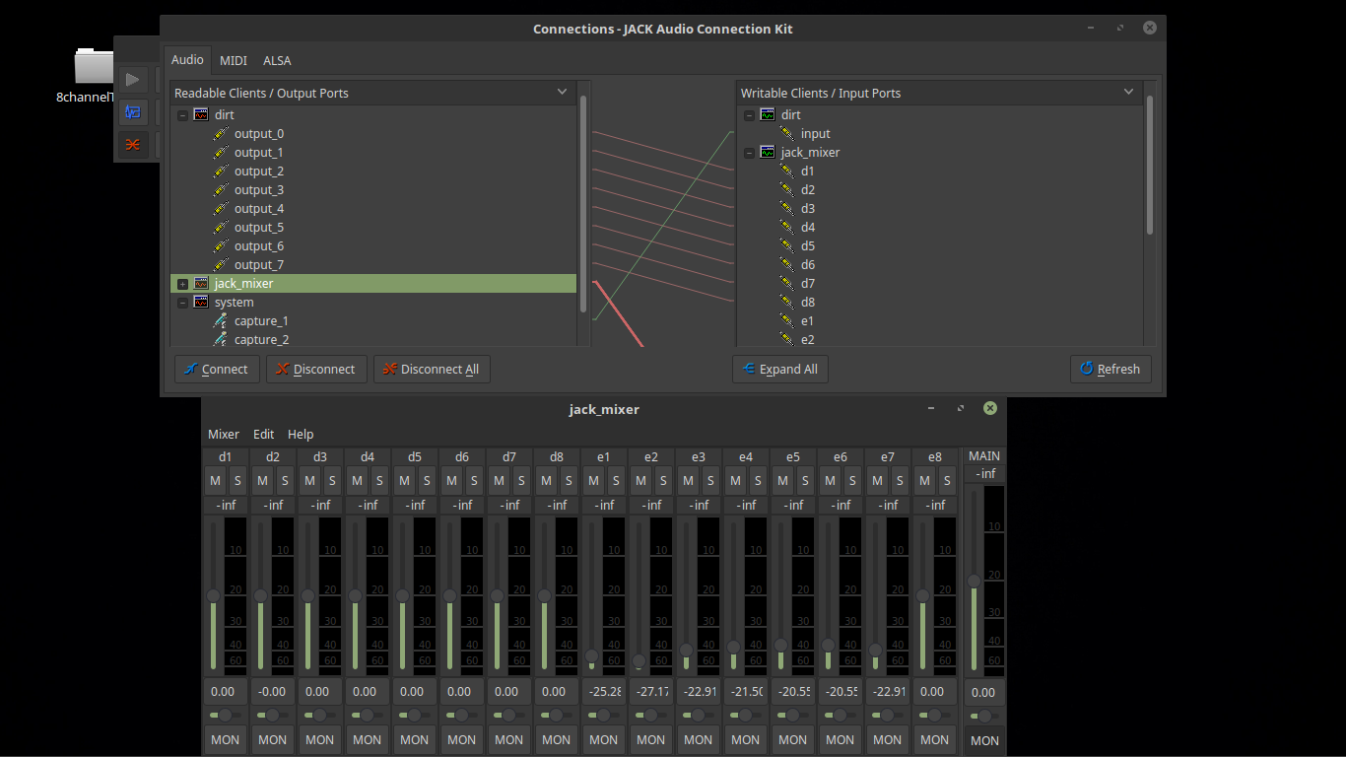1346x757 pixels.
Task: Click Disconnect All button
Action: tap(432, 369)
